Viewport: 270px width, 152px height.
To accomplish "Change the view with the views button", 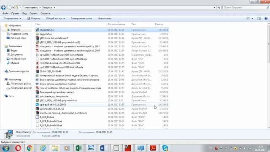I will [x=248, y=19].
